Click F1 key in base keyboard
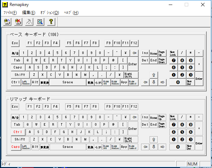 tap(30, 43)
